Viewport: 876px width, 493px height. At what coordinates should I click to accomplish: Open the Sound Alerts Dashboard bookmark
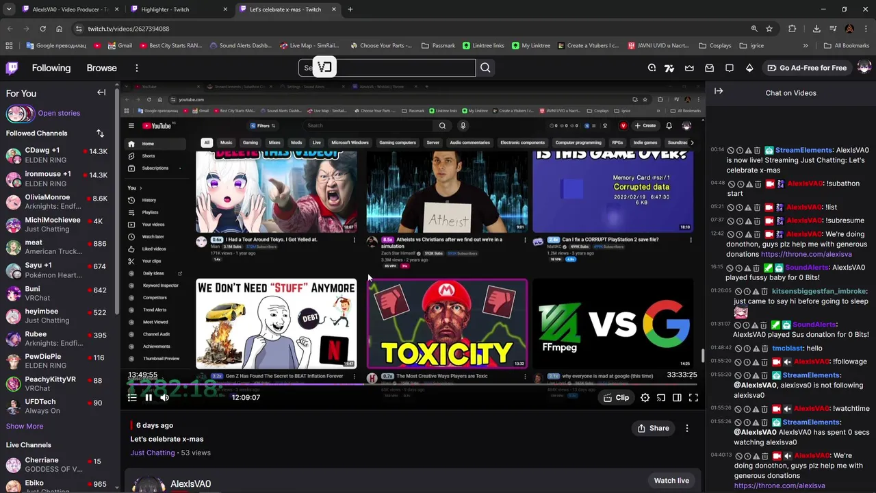(x=241, y=45)
